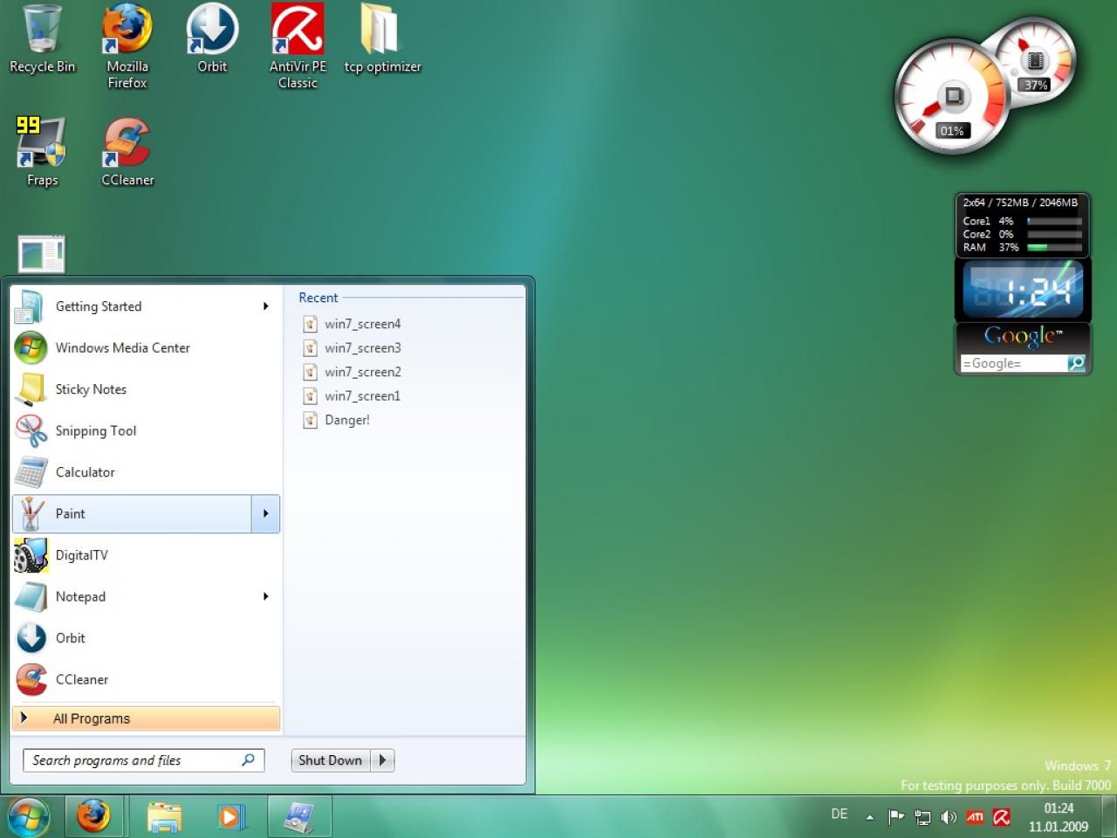Show hidden tray icons arrow
This screenshot has height=838, width=1117.
(x=869, y=817)
